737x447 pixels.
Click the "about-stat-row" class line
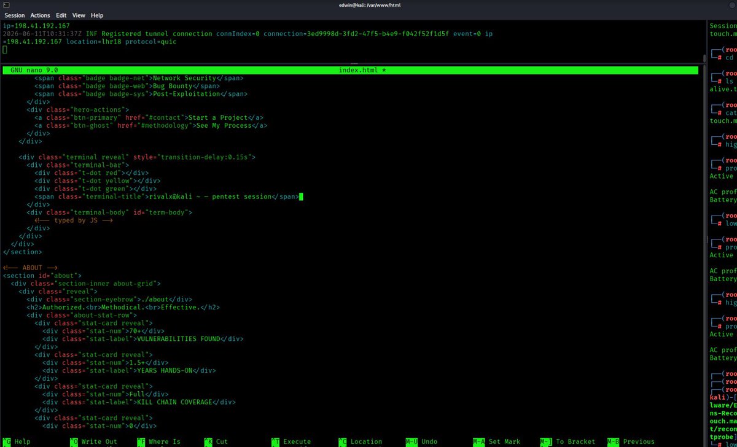click(x=82, y=316)
